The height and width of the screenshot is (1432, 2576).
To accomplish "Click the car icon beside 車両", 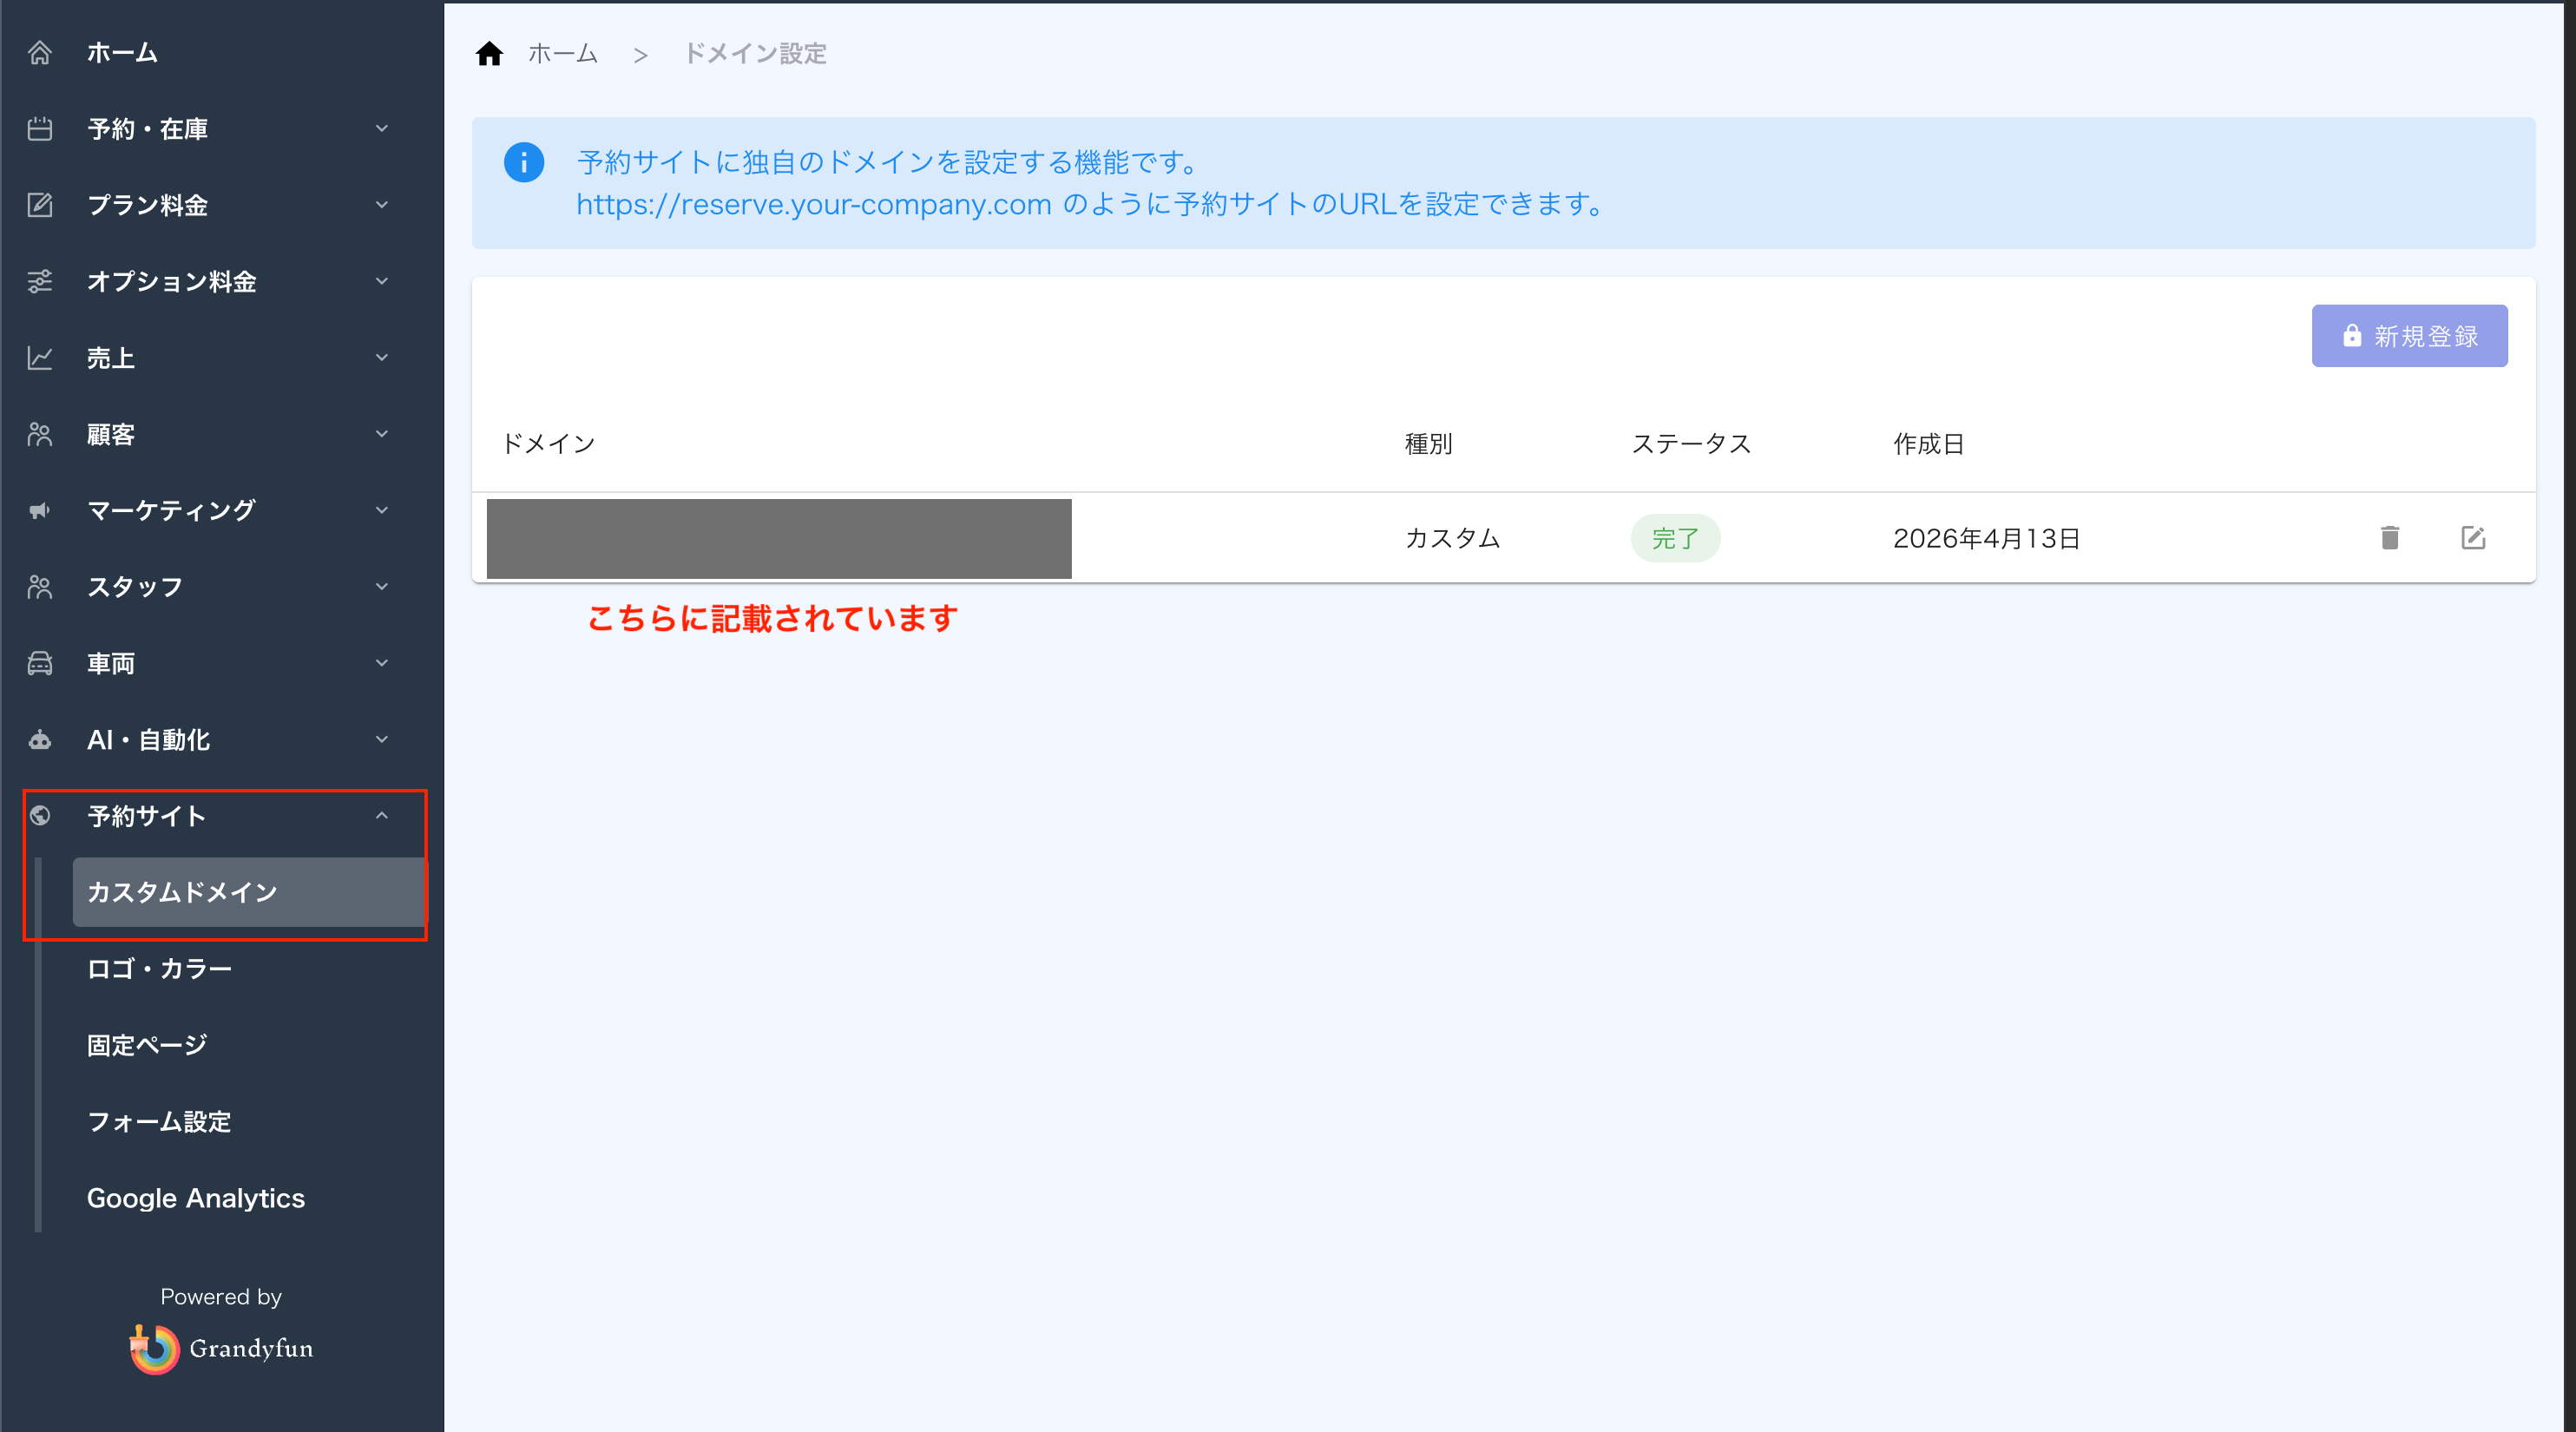I will point(40,663).
